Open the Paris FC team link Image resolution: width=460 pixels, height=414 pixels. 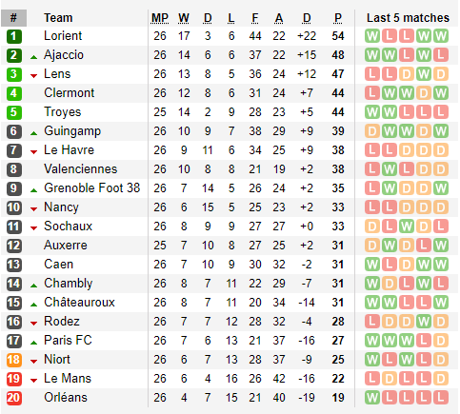coord(68,341)
